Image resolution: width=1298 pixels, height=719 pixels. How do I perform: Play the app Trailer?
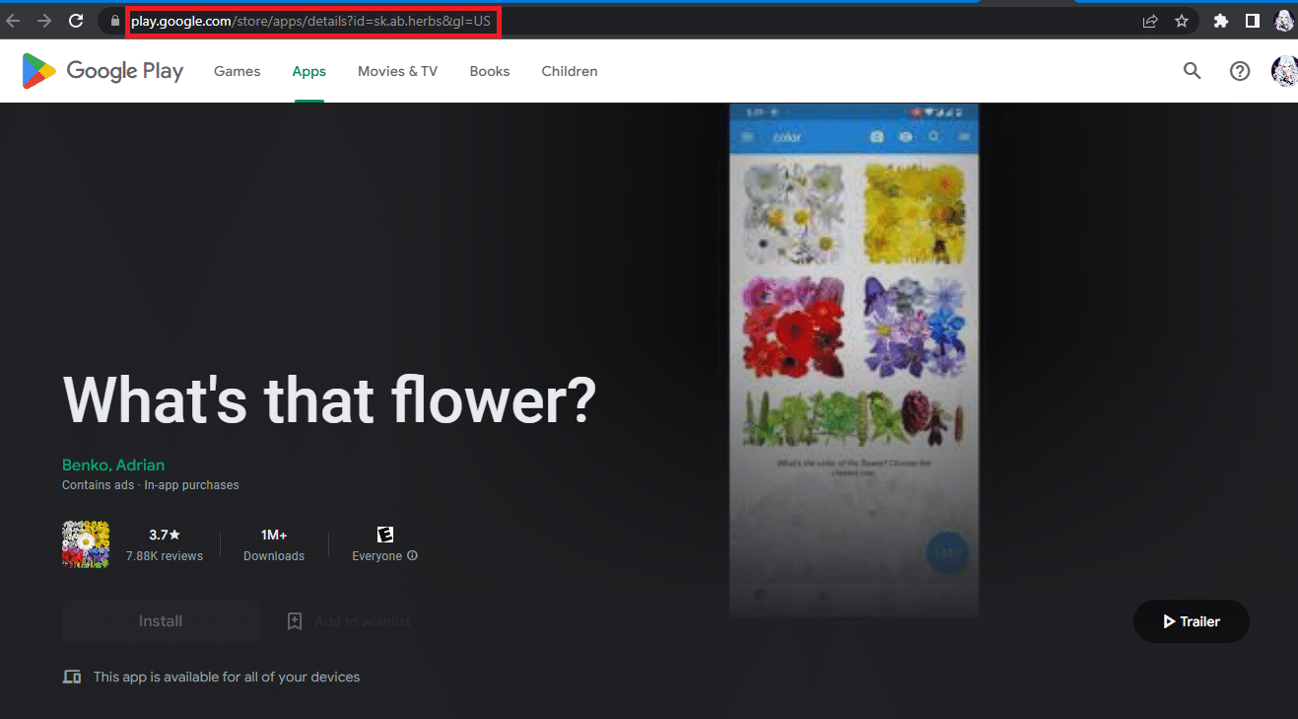point(1192,621)
